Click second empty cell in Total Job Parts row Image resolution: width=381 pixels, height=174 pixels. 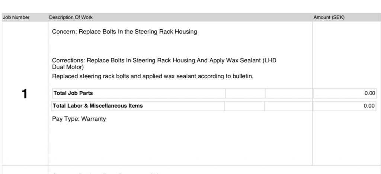coord(289,93)
